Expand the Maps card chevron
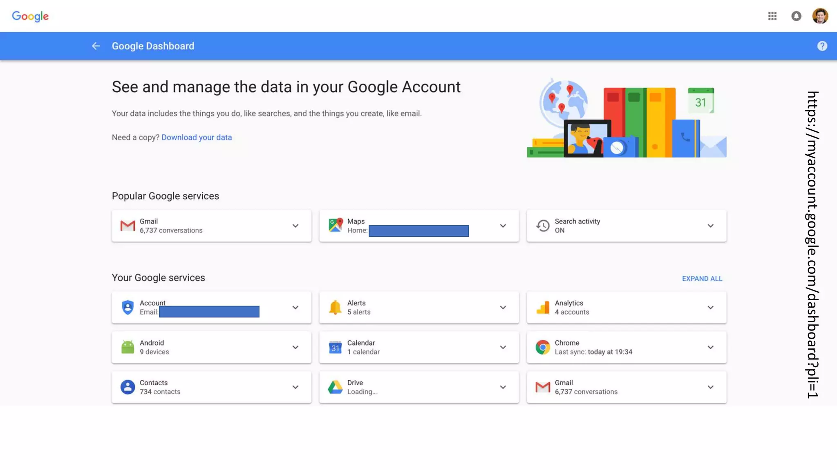837x470 pixels. coord(503,226)
